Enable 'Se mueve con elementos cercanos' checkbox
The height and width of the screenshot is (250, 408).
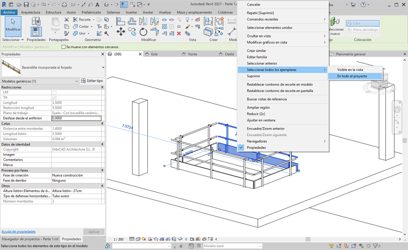pos(63,47)
